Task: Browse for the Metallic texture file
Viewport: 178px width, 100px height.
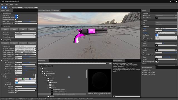Action: click(x=176, y=46)
